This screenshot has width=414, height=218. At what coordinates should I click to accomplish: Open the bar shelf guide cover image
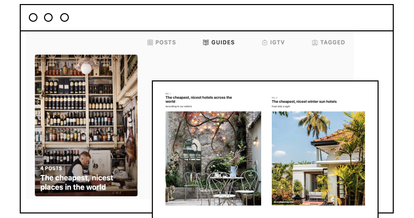click(x=86, y=125)
